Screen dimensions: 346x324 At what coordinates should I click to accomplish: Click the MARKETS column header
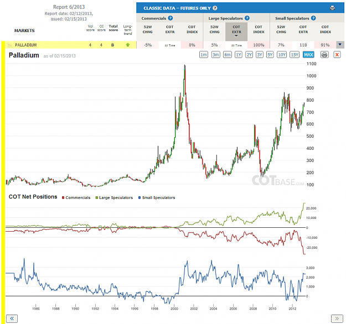[24, 30]
